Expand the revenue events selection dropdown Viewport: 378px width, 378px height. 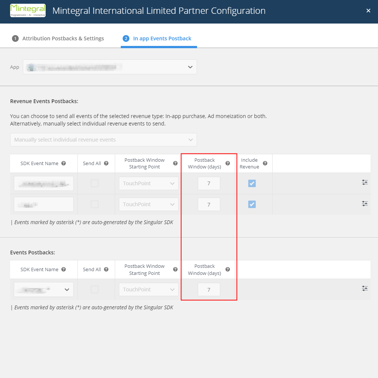point(103,140)
